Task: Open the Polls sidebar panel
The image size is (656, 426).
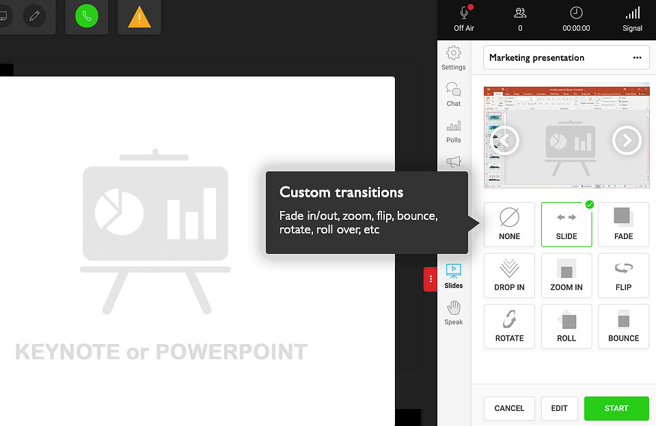Action: point(454,131)
